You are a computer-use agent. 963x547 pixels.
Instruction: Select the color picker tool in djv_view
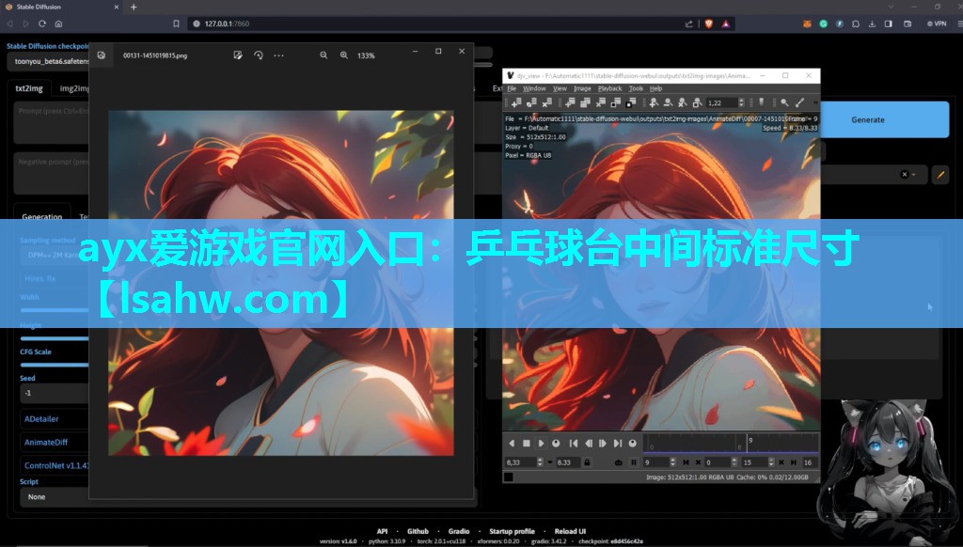[799, 102]
